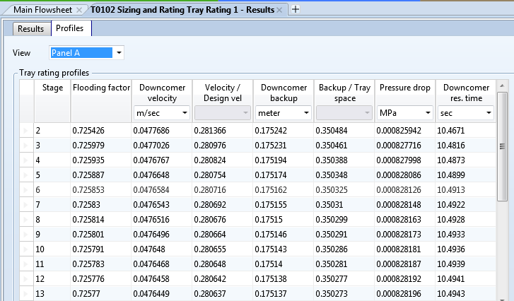The image size is (514, 301).
Task: Select row indicator for stage 5
Action: coord(27,175)
